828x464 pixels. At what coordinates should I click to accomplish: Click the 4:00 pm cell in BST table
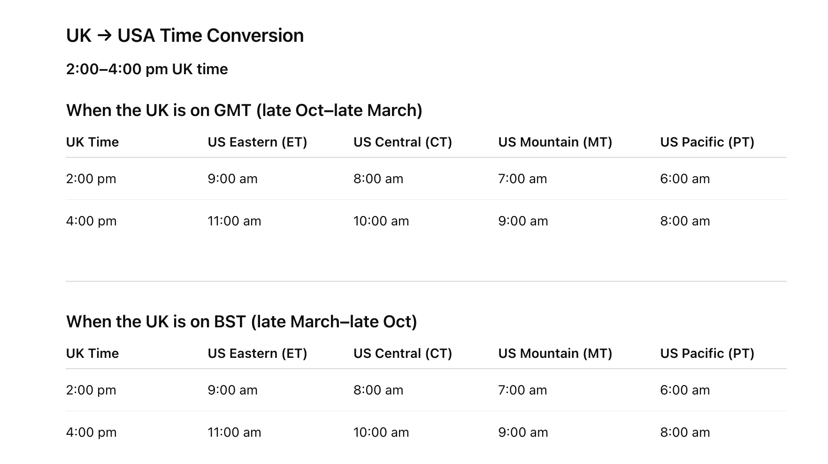[91, 433]
